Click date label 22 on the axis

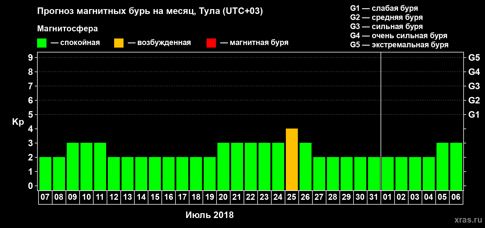(250, 197)
